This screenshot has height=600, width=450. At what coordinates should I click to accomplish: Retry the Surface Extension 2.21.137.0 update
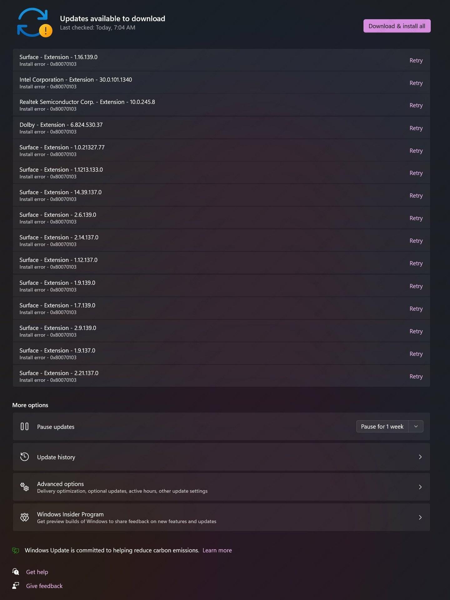coord(416,376)
